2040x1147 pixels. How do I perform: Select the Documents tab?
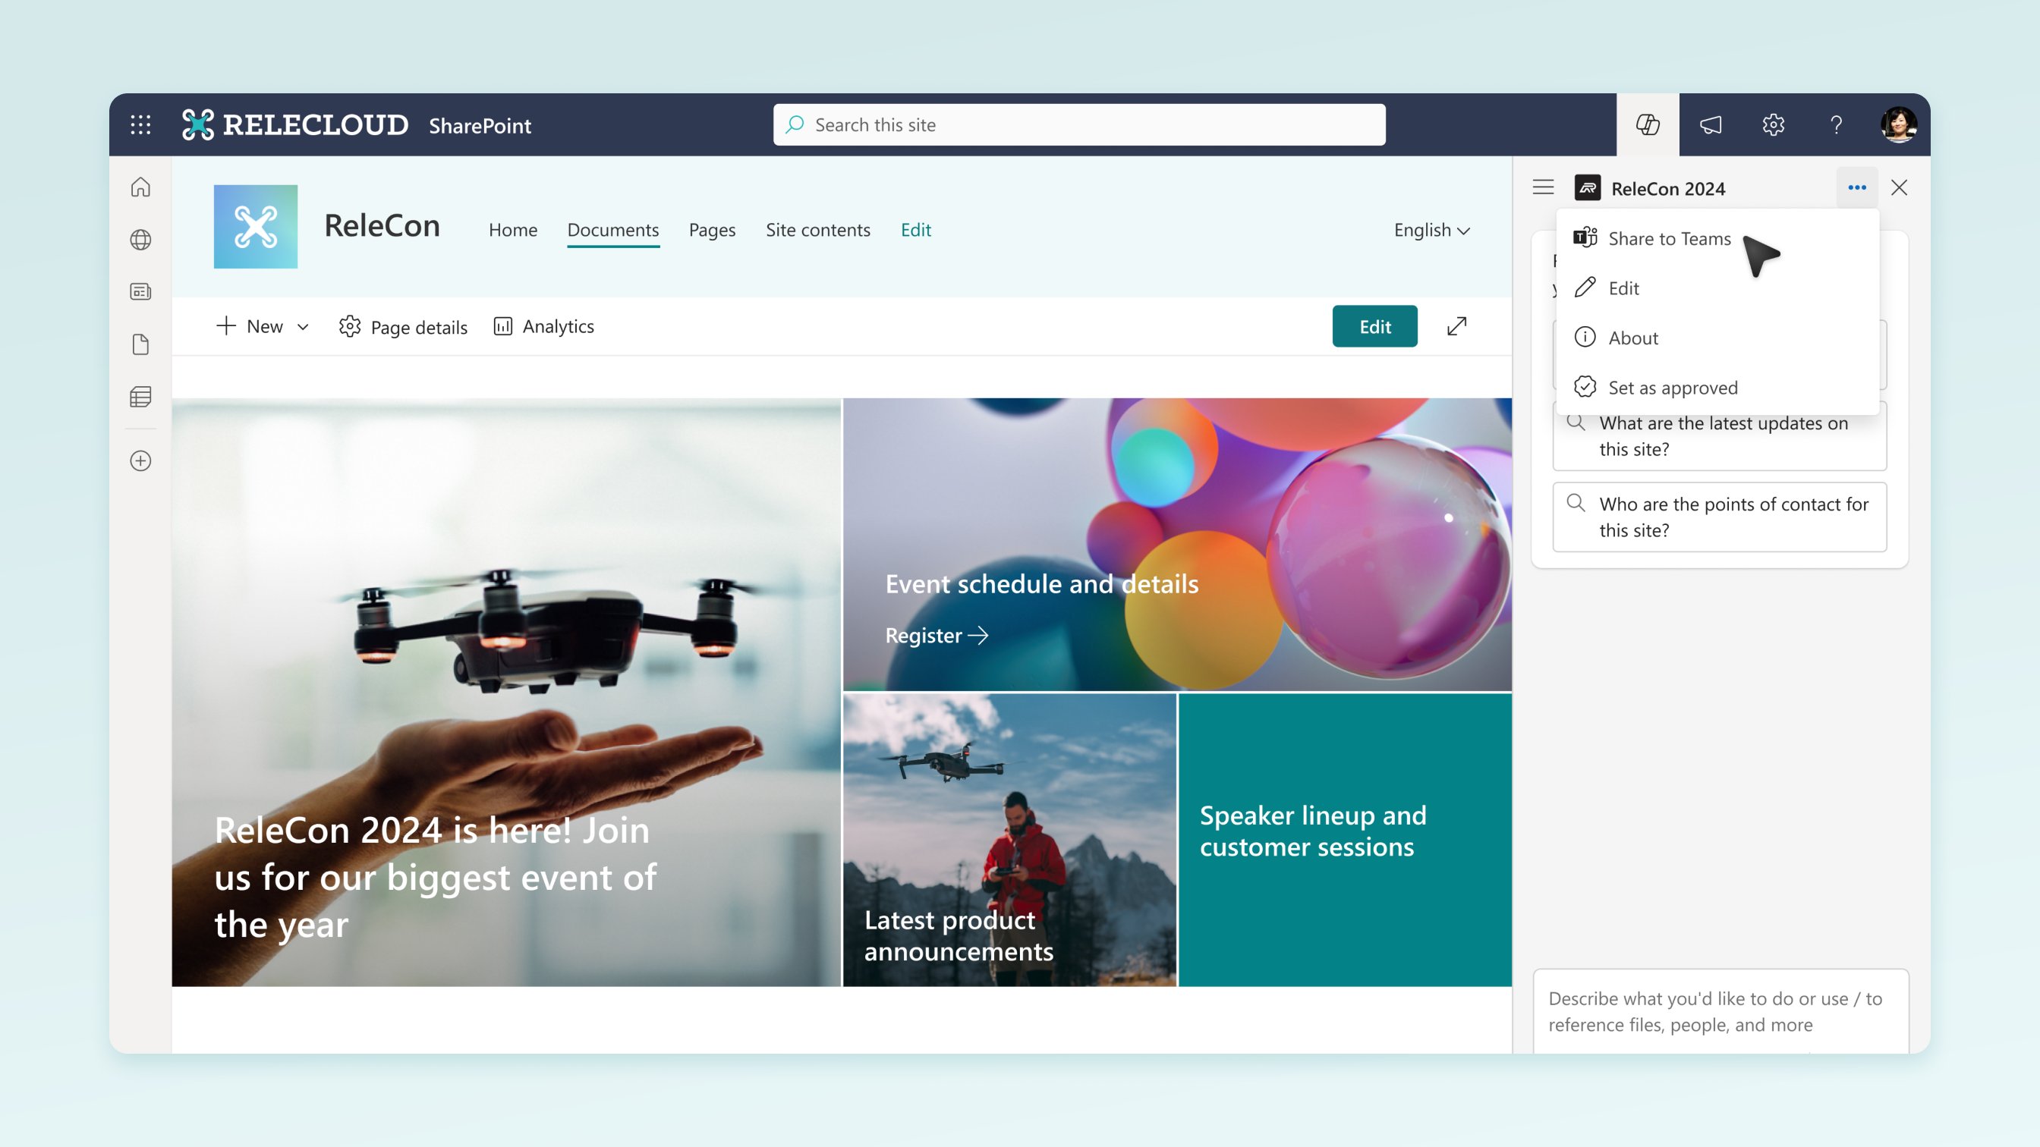[x=612, y=228]
